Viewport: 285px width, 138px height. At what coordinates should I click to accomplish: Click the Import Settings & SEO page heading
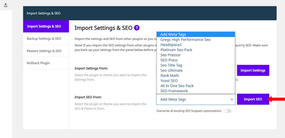104,28
